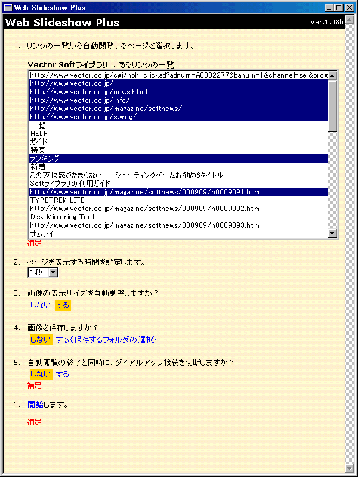Select the n0009091.html URL entry
Screen dimensions: 358x477
(x=178, y=192)
